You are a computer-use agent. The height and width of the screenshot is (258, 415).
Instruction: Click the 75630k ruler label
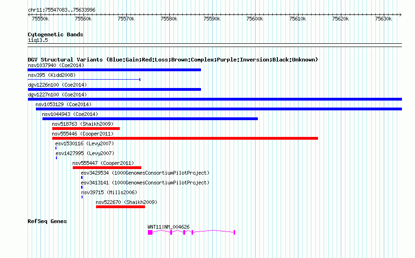383,19
